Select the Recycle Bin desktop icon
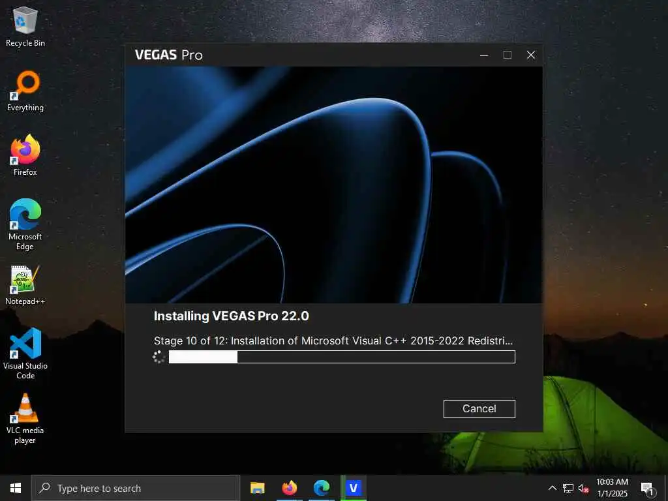Viewport: 668px width, 501px height. point(25,27)
